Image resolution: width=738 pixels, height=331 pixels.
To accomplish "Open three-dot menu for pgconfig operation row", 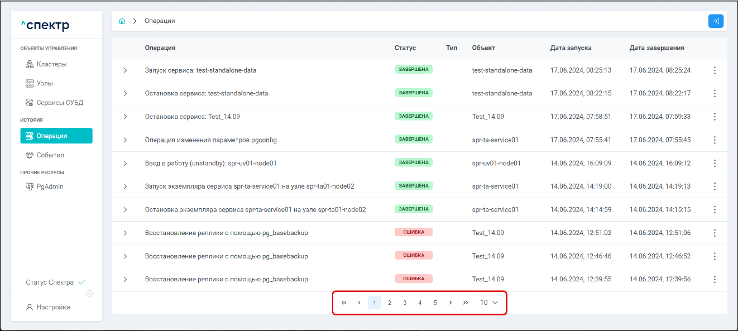I will coord(715,140).
